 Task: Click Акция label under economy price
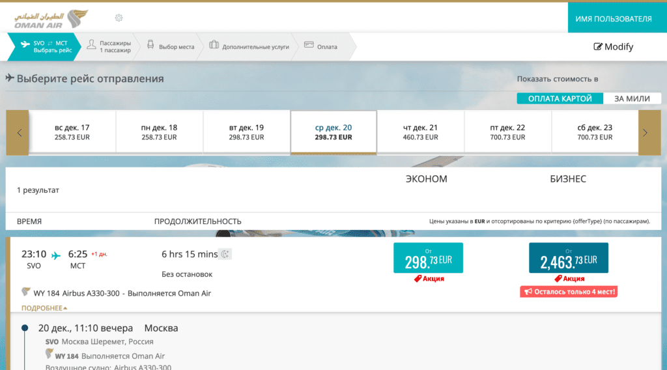tap(433, 279)
